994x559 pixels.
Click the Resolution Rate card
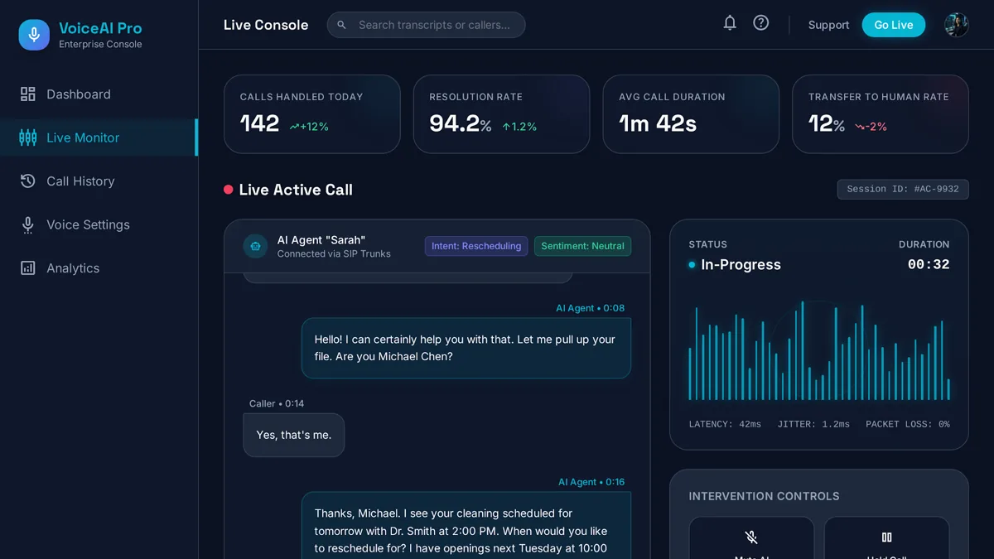[x=502, y=114]
